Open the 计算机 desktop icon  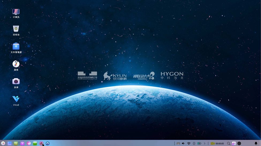16,12
